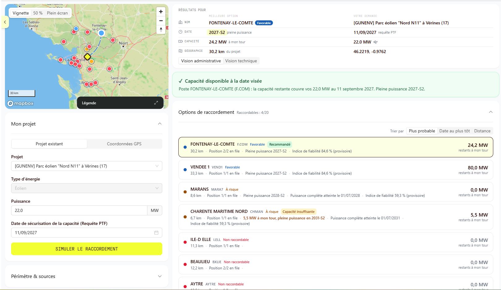The image size is (501, 290).
Task: Switch map to Plein écran
Action: click(x=57, y=13)
